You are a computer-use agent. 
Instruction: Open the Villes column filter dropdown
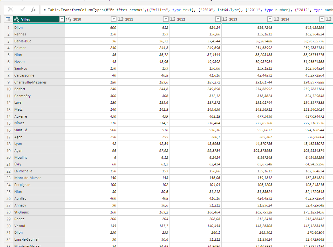click(x=62, y=19)
